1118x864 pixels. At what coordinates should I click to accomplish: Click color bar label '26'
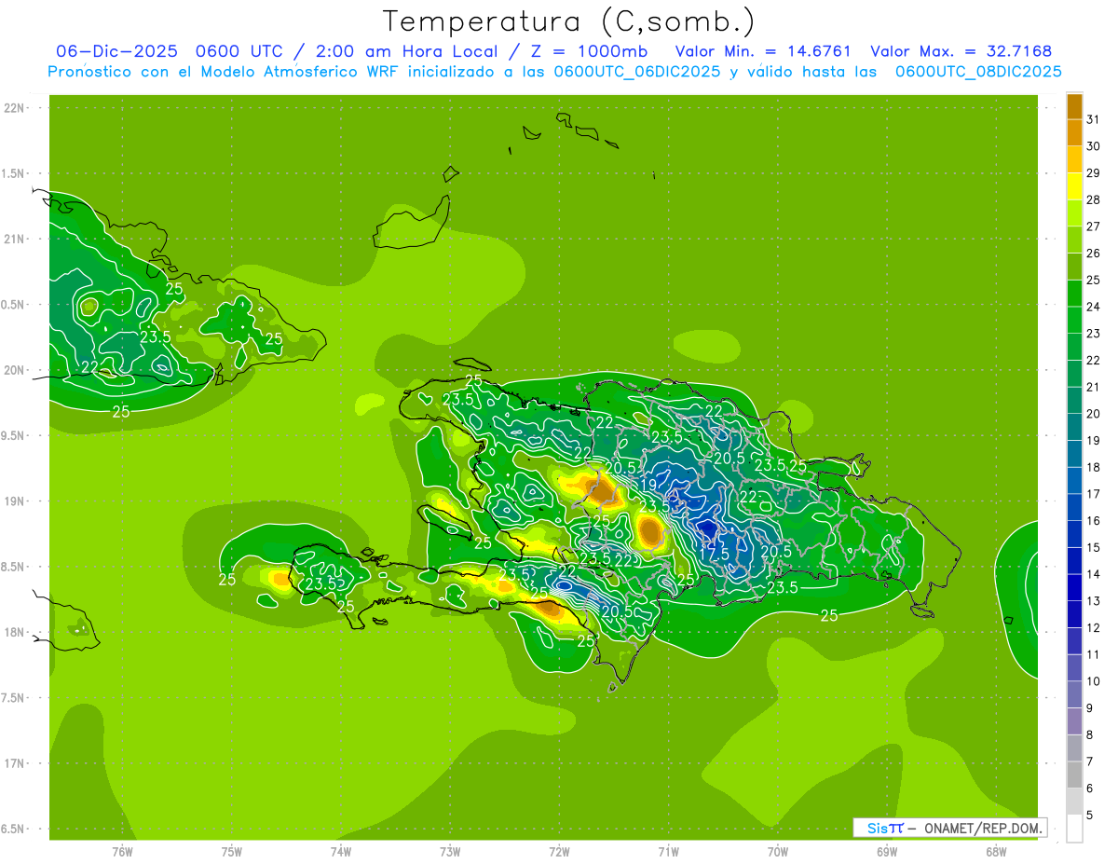(x=1093, y=254)
